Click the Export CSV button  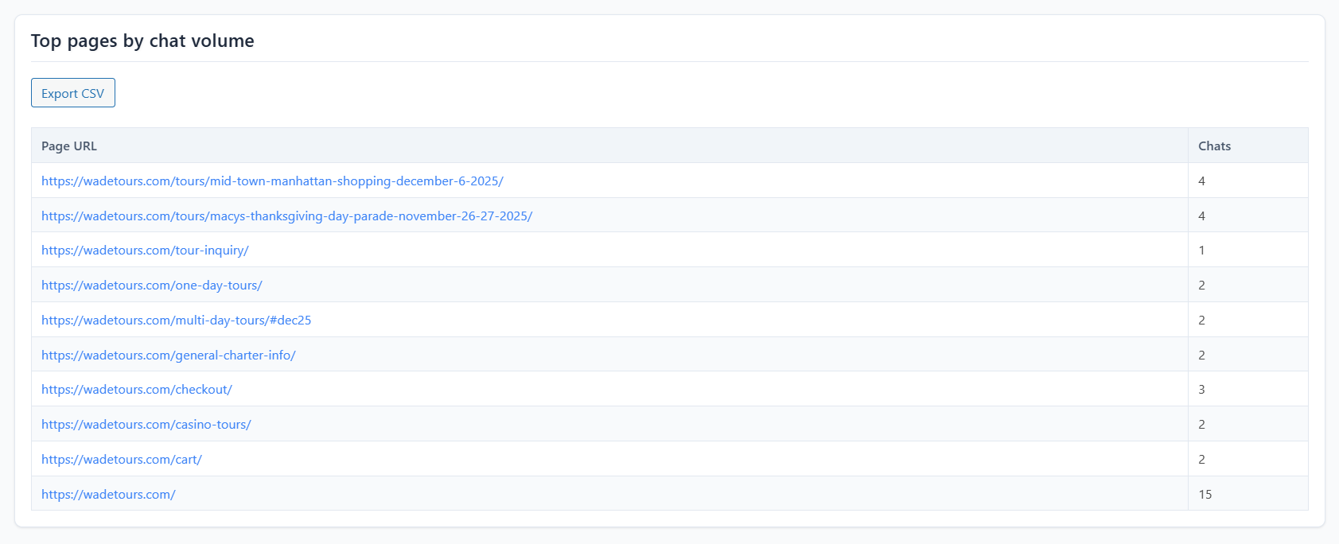72,93
